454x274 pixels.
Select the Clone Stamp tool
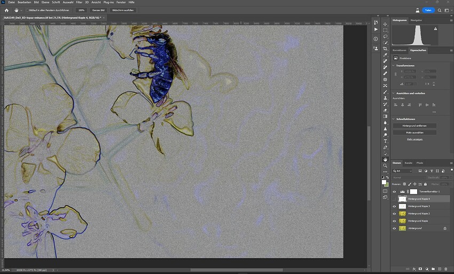click(x=385, y=98)
